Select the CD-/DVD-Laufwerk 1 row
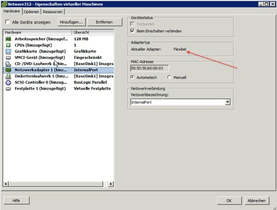Viewport: 277px width, 210px height. pyautogui.click(x=59, y=64)
